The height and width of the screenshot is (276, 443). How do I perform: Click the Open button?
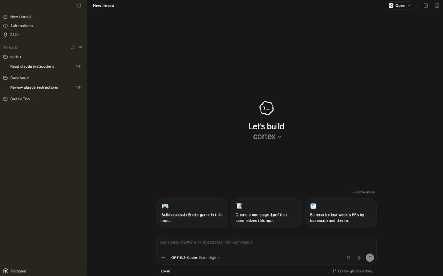[x=399, y=5]
